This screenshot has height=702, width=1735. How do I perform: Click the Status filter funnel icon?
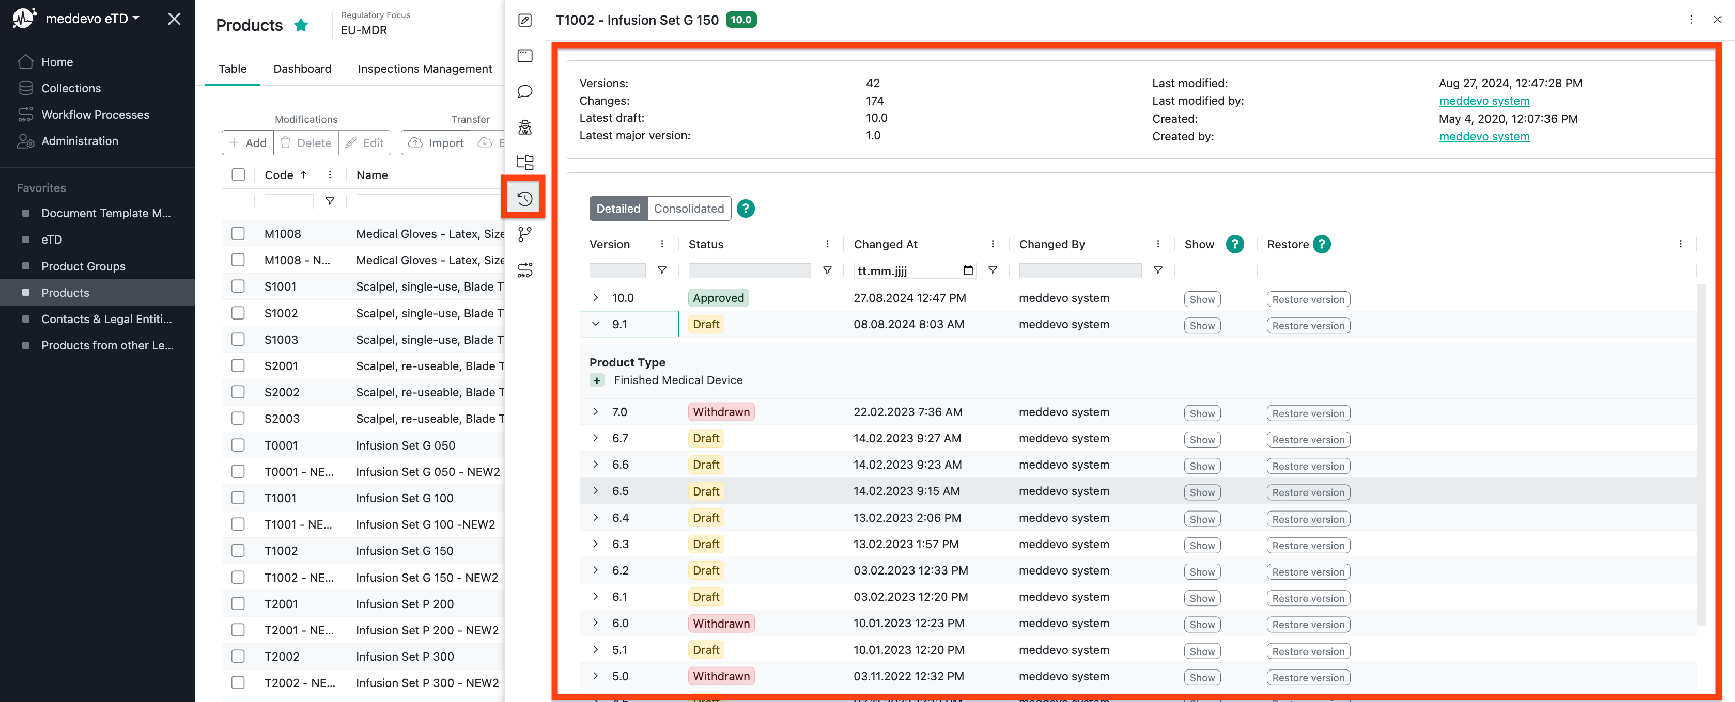point(827,270)
